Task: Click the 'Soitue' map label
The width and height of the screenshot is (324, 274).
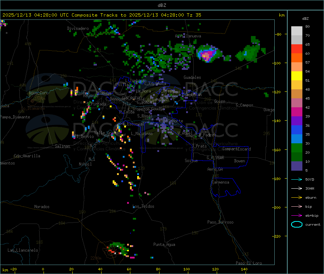Action: coord(191,161)
